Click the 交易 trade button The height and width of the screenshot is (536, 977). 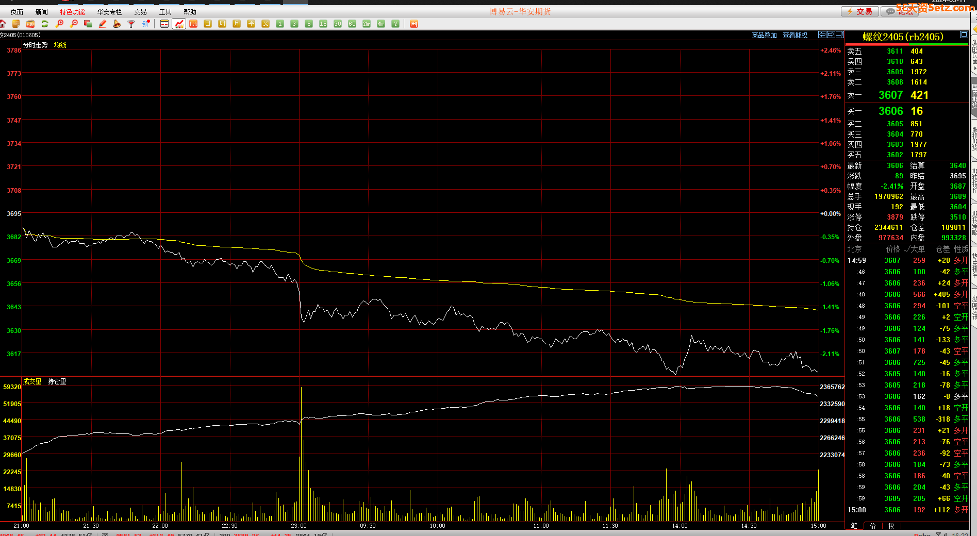(x=859, y=11)
